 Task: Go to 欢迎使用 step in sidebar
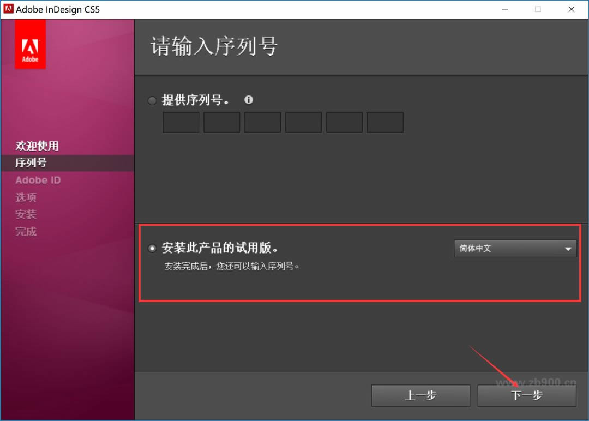click(37, 146)
